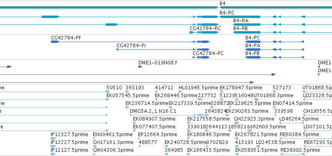The width and height of the screenshot is (332, 156).
Task: Click EST bs62h09.5prime
Action: 266,127
